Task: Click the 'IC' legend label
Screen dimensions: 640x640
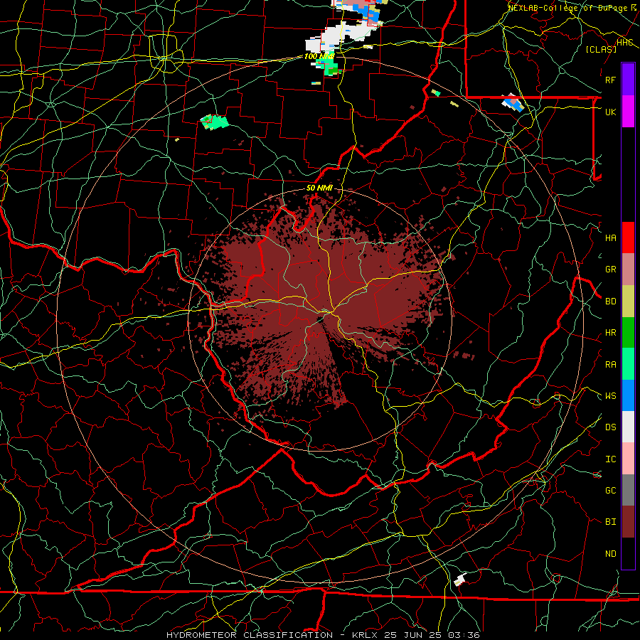Action: pos(610,459)
